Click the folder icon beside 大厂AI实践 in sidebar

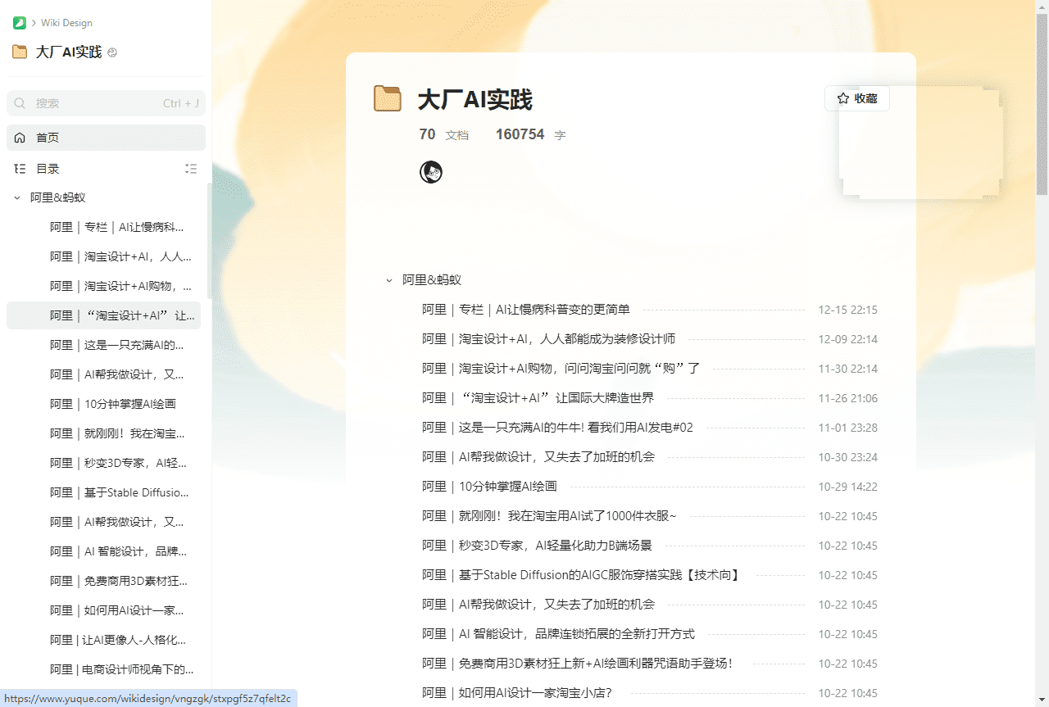(19, 52)
